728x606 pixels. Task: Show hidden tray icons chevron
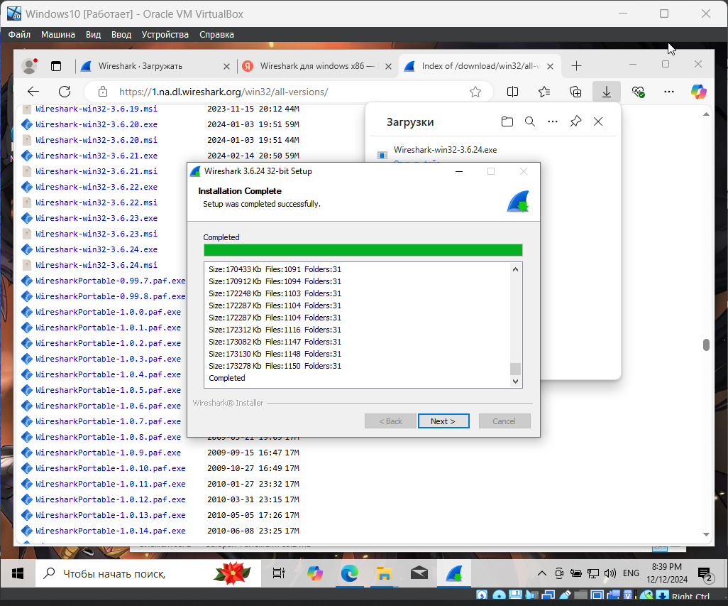542,573
